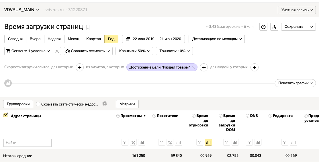Switch to the Неделя period tab
Viewport: 319px width, 162px height.
point(54,39)
